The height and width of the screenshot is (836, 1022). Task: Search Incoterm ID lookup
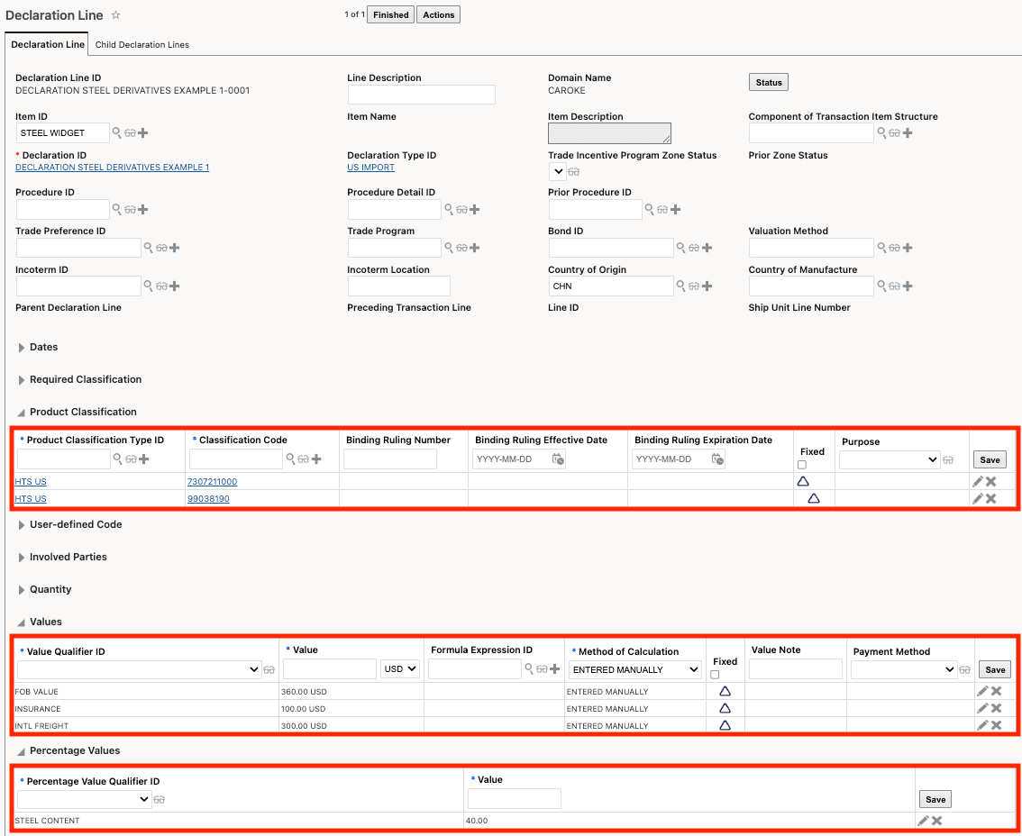click(x=148, y=286)
